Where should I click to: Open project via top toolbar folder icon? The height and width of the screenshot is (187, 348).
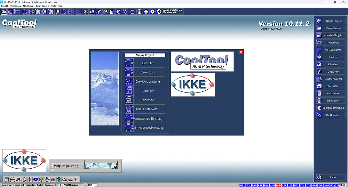pyautogui.click(x=4, y=12)
